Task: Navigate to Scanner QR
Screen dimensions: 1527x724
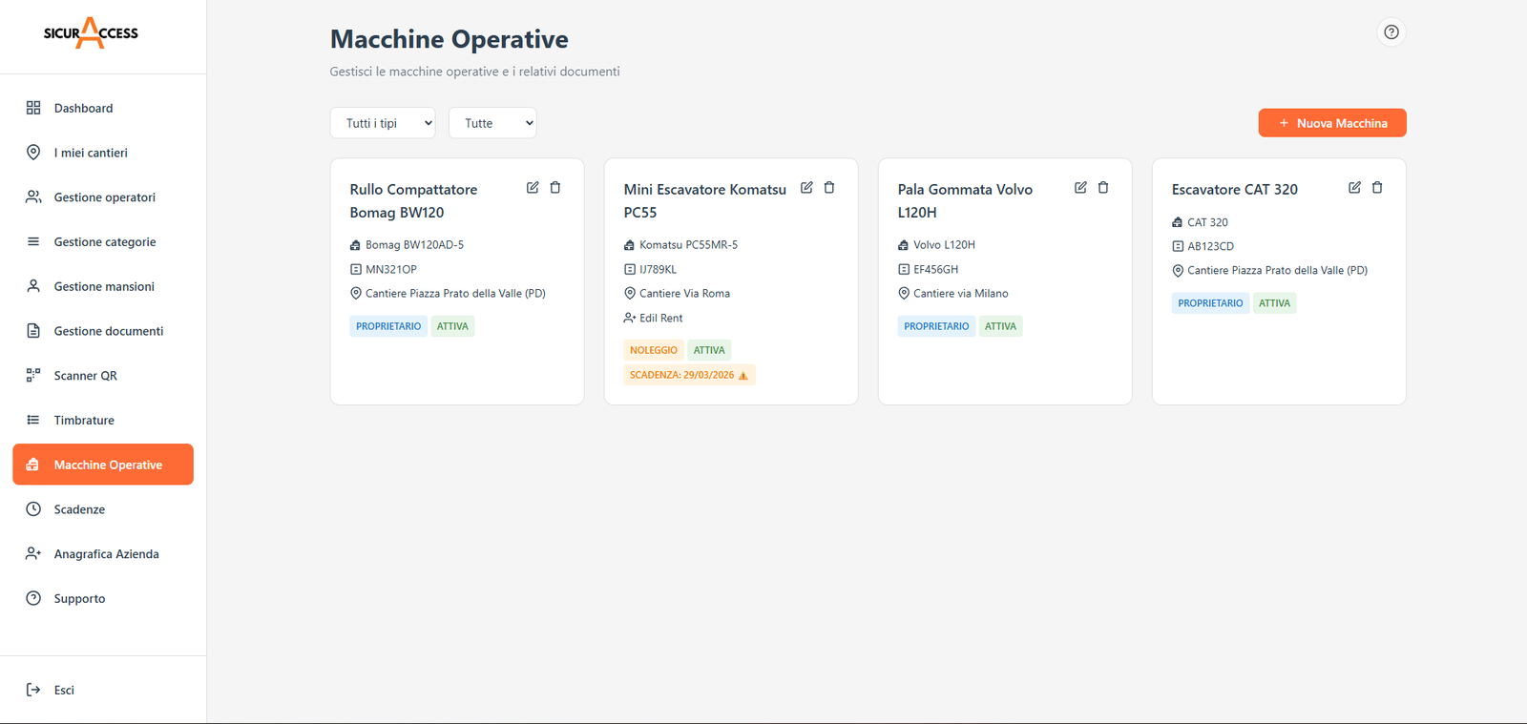Action: tap(85, 376)
